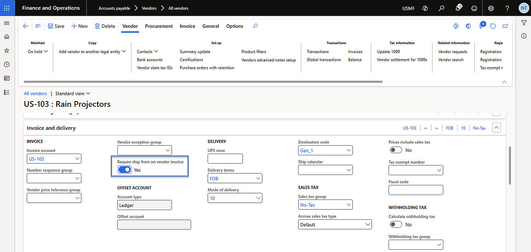531x252 pixels.
Task: Expand the hamburger navigation pane icon
Action: coord(7,23)
